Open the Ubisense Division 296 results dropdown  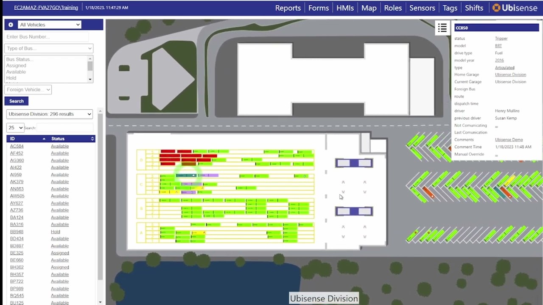point(50,114)
